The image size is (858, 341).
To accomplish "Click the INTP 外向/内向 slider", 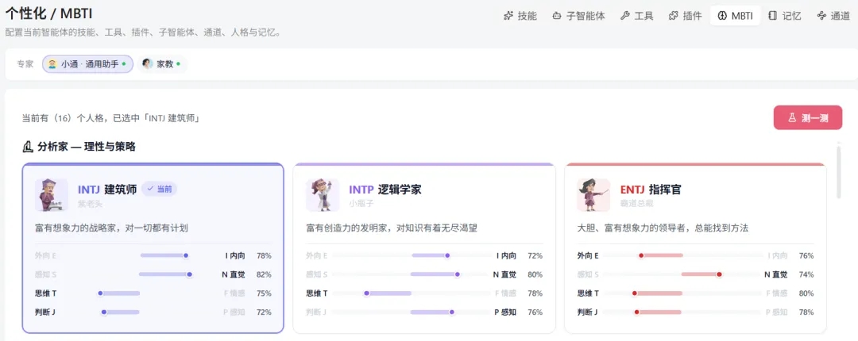I will (x=412, y=255).
